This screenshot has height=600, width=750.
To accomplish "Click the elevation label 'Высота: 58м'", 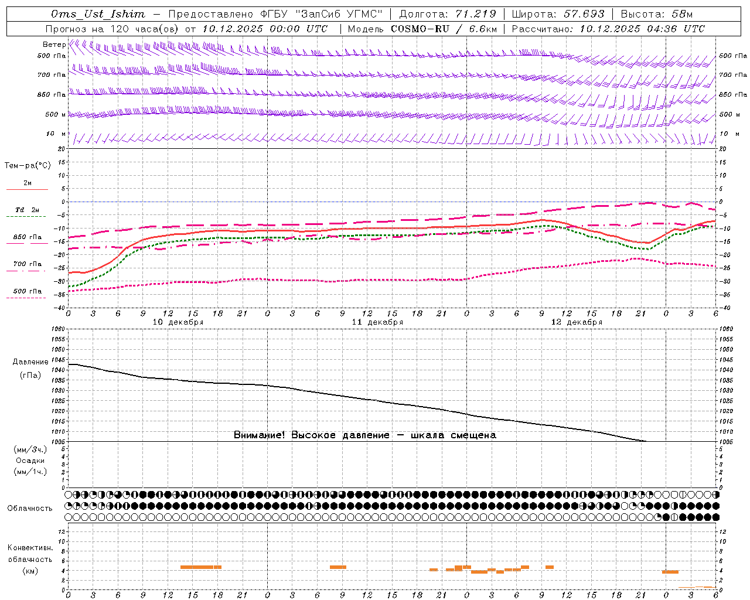I will click(656, 14).
